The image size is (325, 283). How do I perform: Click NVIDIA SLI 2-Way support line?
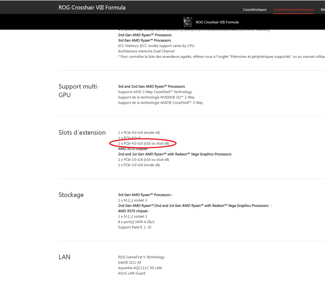pos(156,97)
